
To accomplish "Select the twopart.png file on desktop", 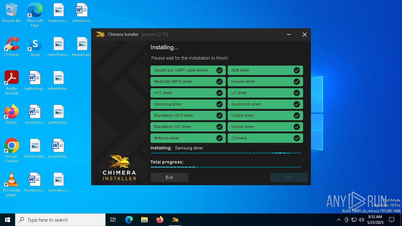I will [x=82, y=47].
